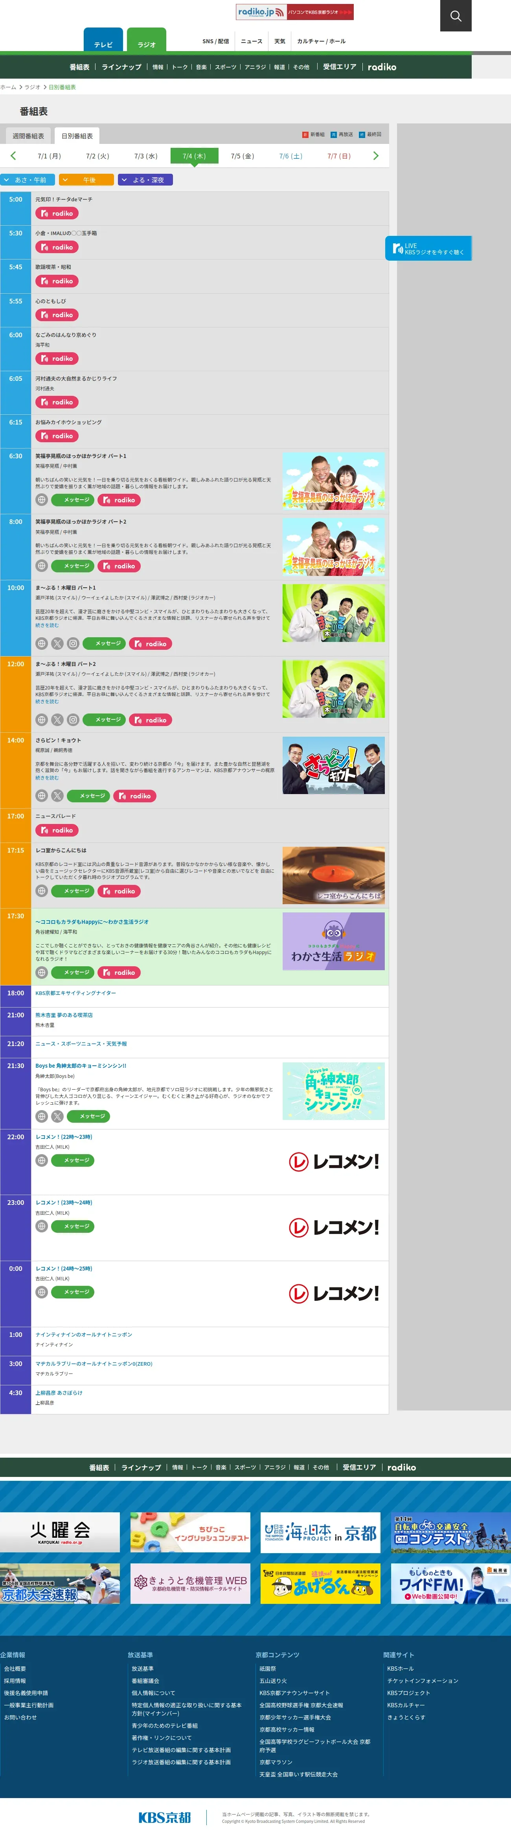
Task: Open X icon for 12:00 まーぶる part 2
Action: click(x=58, y=719)
